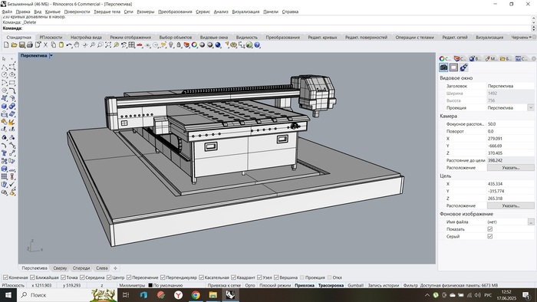Click the padlock lock objects icon
Image resolution: width=537 pixels, height=302 pixels.
point(179,44)
